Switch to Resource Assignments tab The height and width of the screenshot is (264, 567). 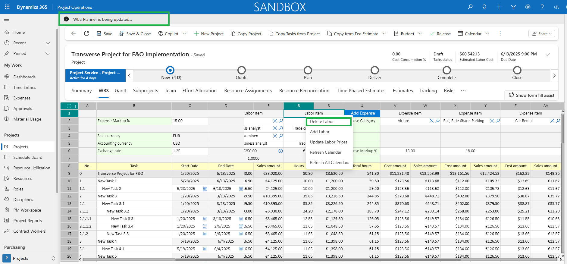tap(248, 90)
